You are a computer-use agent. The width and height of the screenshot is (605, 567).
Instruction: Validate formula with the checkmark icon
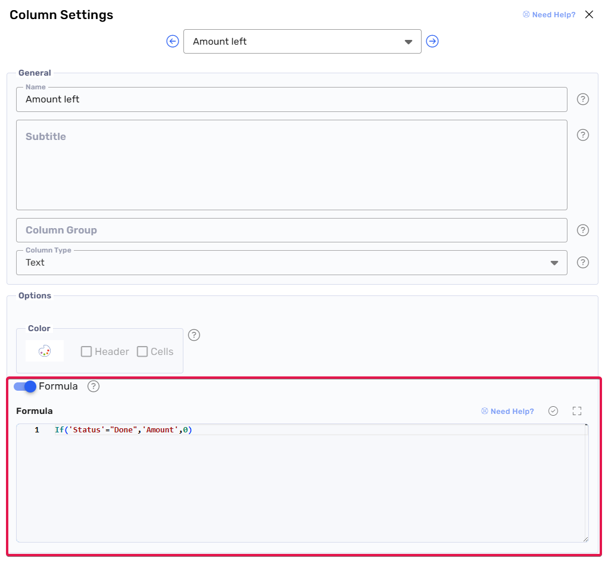point(553,411)
